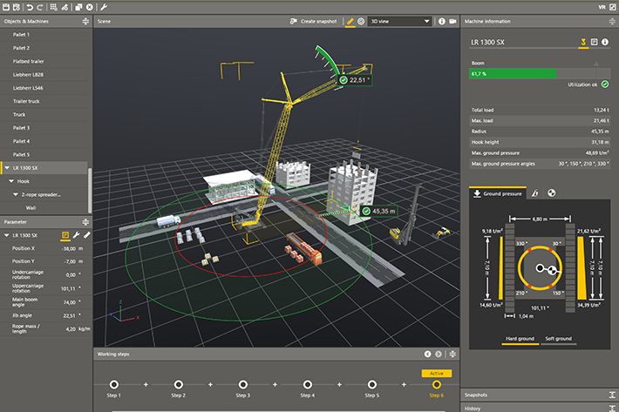Open the 3D view dropdown
619x412 pixels.
[x=399, y=21]
